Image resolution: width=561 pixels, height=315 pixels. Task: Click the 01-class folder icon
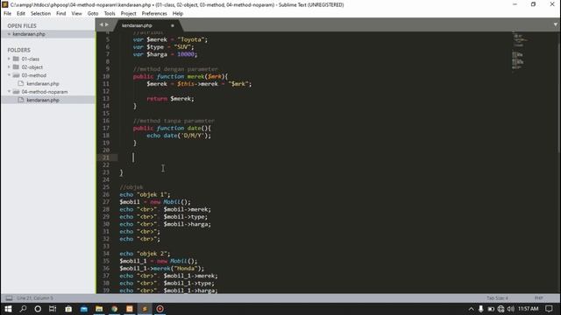16,59
